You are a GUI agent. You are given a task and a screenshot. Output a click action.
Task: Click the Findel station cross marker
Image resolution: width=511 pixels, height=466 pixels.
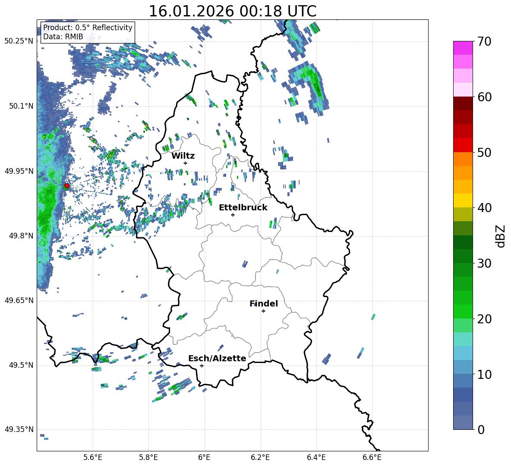click(x=263, y=311)
